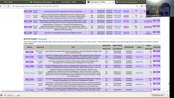Untick the checkbox in the Institutional Dynamics paper row
Screen dimensions: 174x98
(141, 16)
